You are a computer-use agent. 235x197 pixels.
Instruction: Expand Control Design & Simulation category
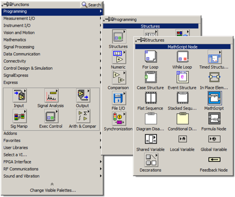tap(52, 68)
